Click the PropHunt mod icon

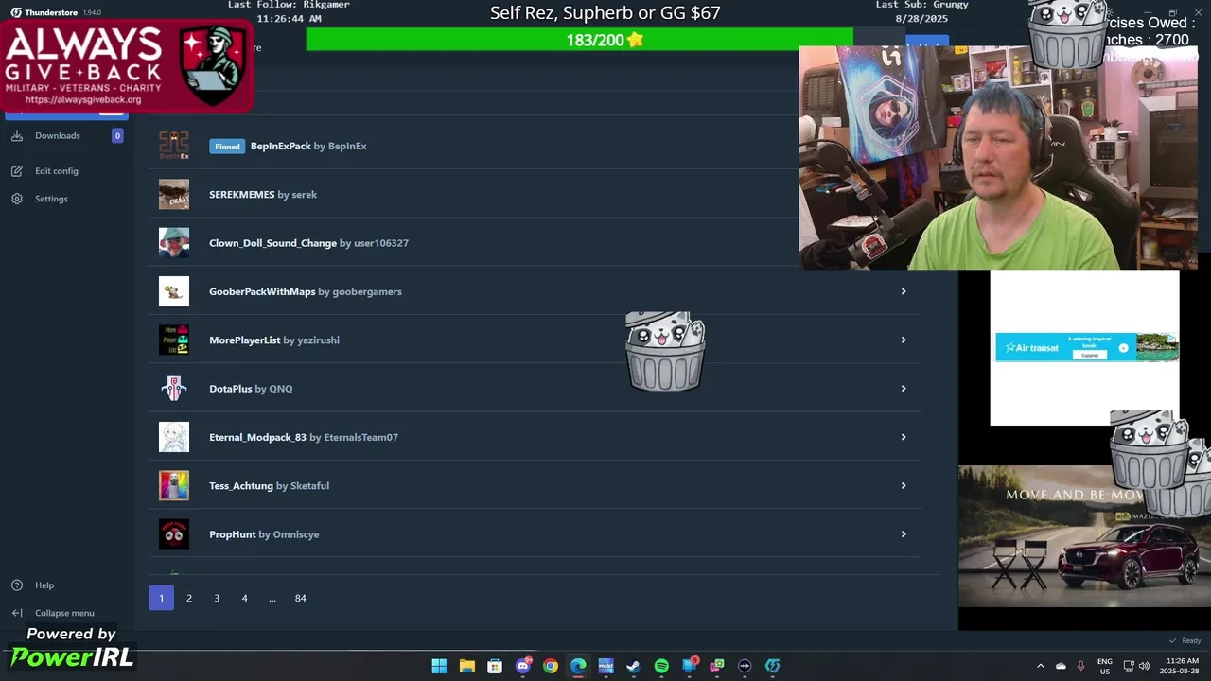pyautogui.click(x=174, y=534)
